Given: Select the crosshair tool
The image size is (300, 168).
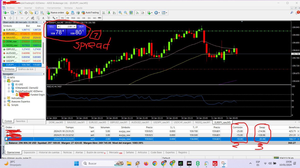Looking at the screenshot, I should pos(10,18).
